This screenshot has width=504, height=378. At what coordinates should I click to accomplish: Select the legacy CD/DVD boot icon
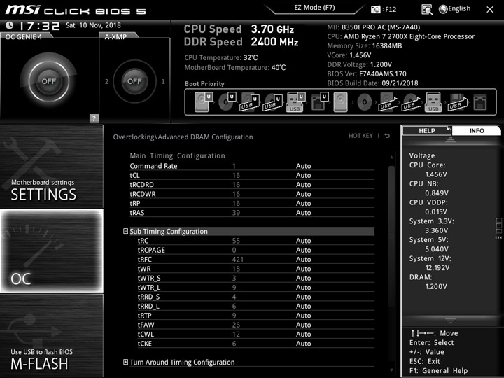(x=364, y=102)
